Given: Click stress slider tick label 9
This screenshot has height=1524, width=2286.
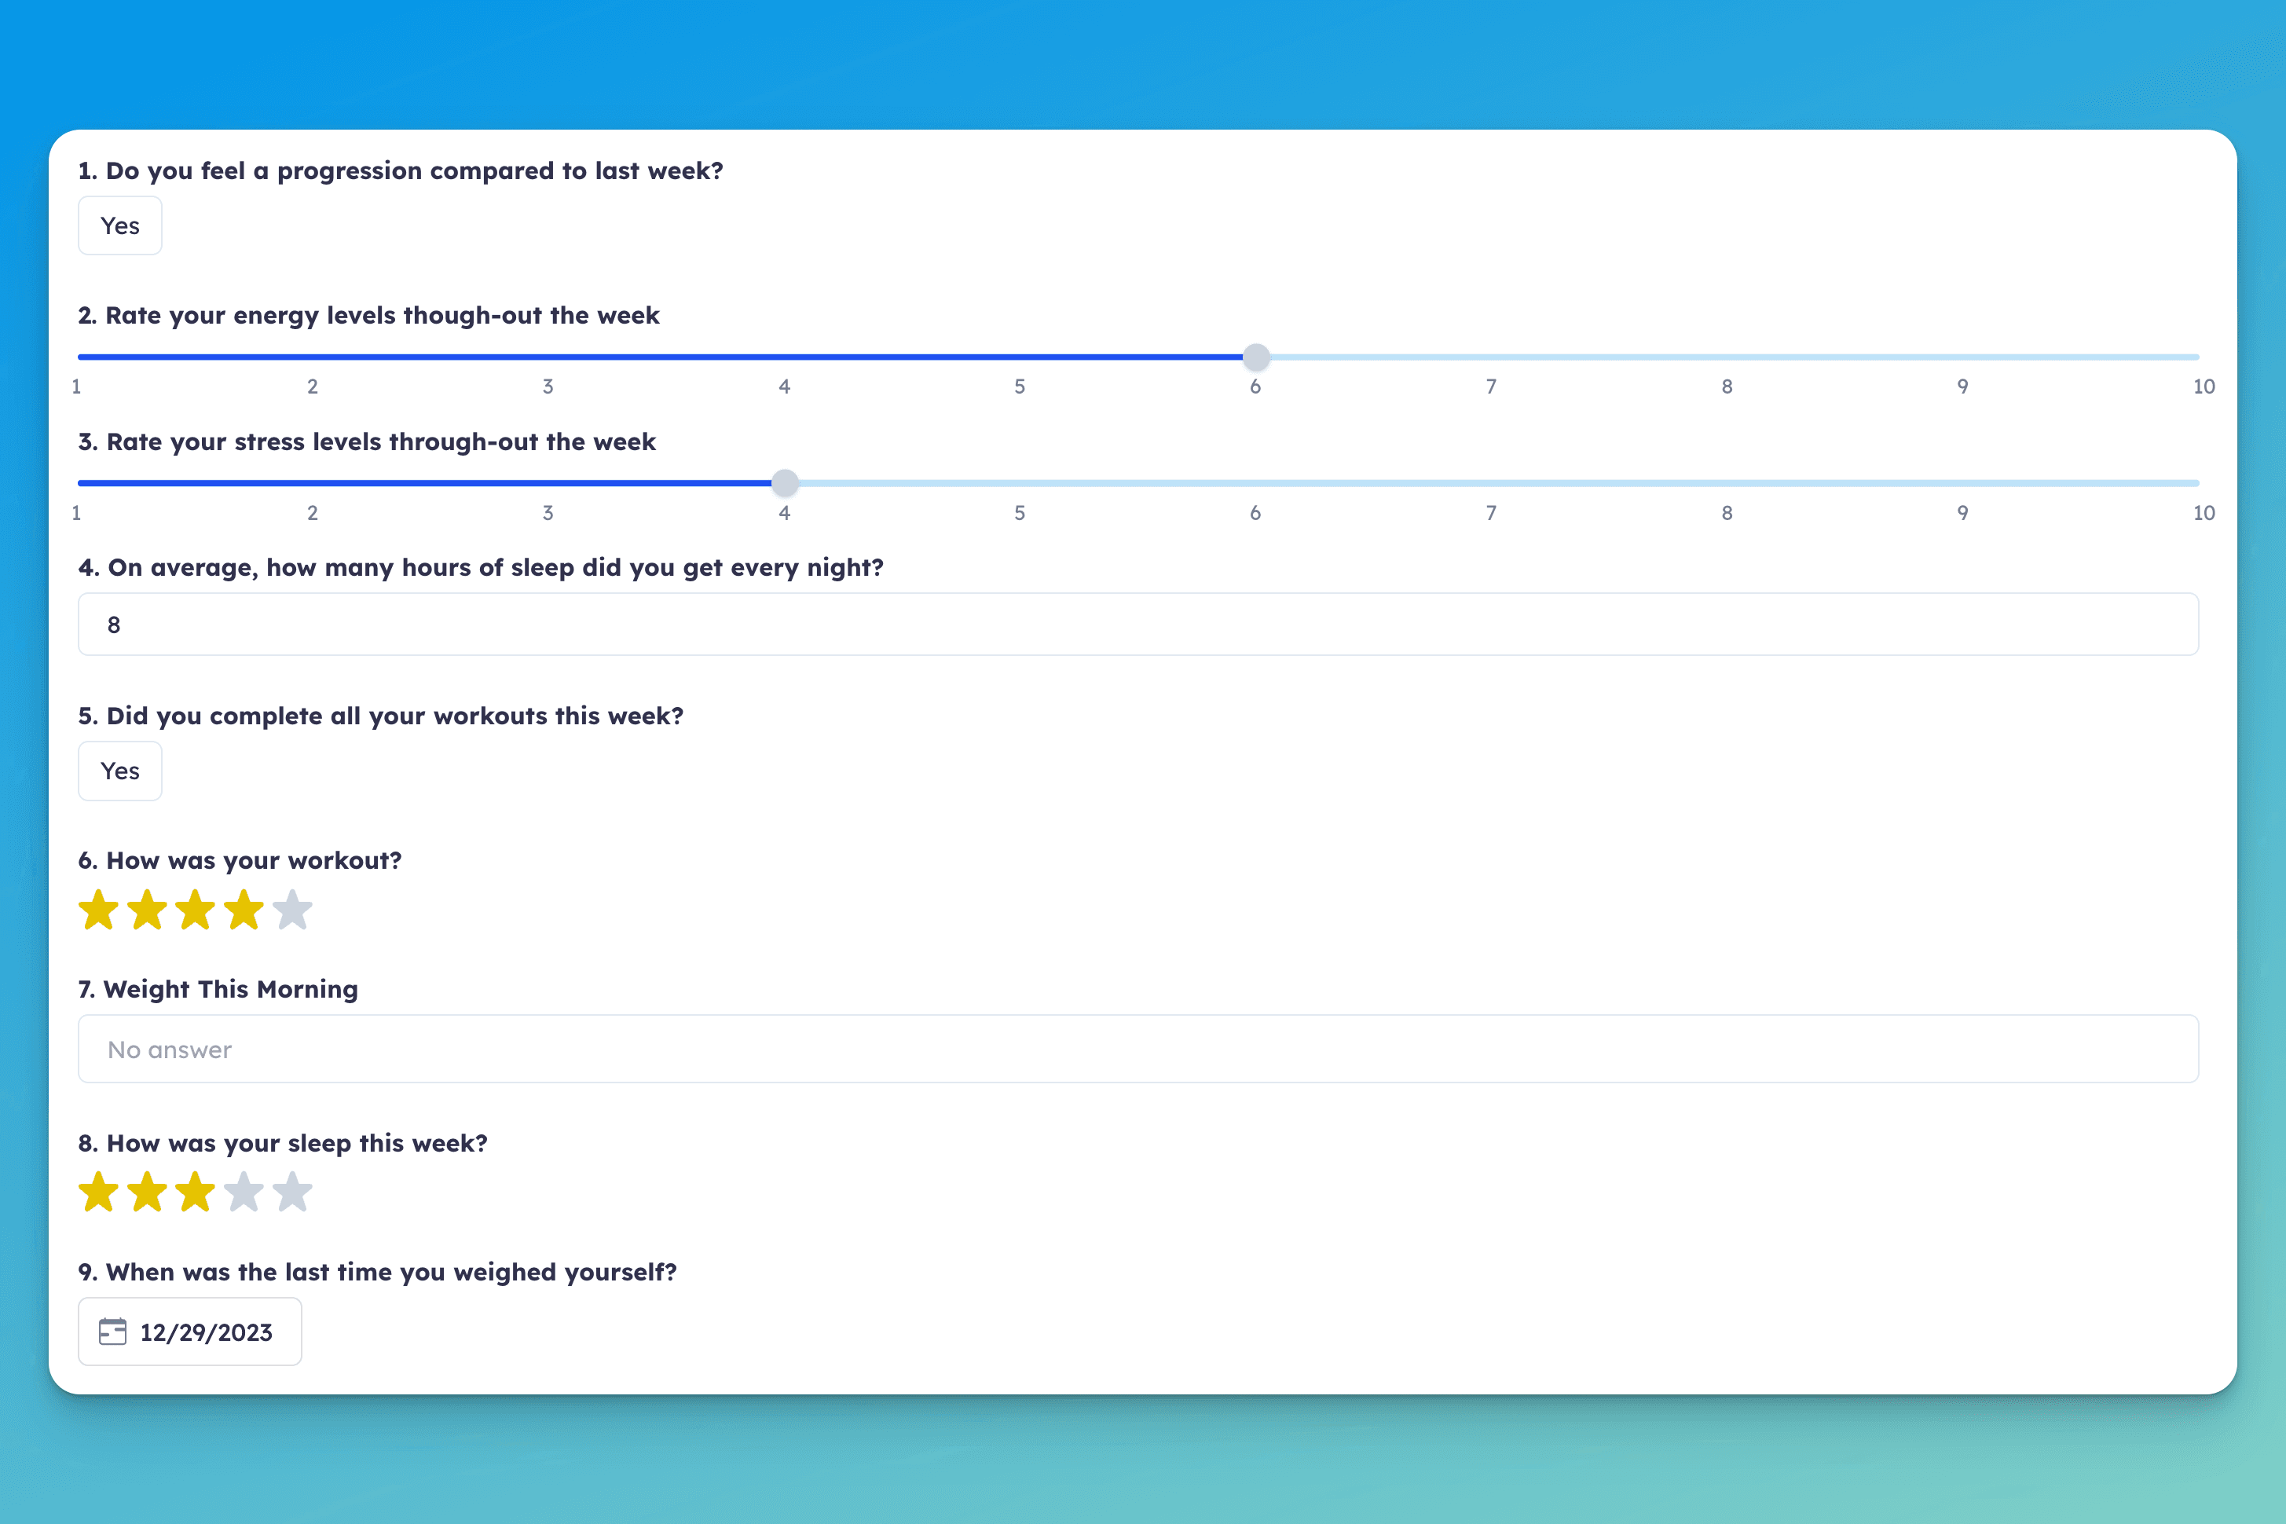Looking at the screenshot, I should [1962, 513].
